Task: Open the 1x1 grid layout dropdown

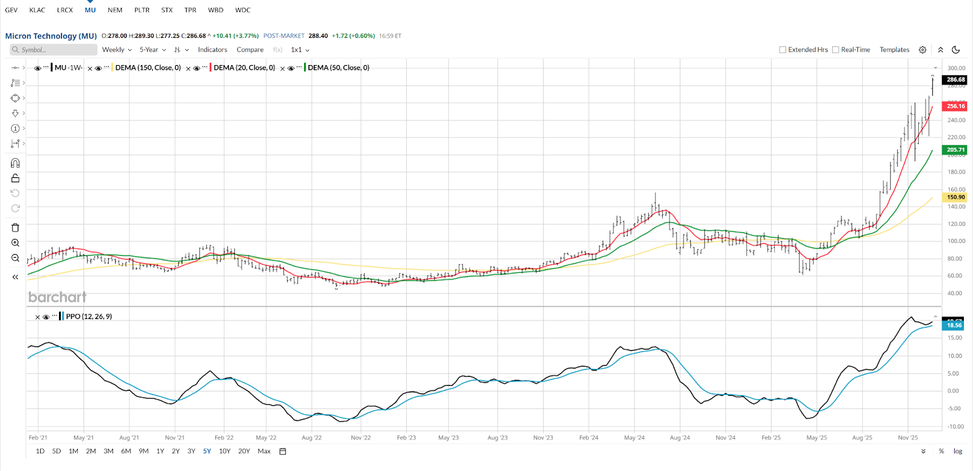Action: 300,50
